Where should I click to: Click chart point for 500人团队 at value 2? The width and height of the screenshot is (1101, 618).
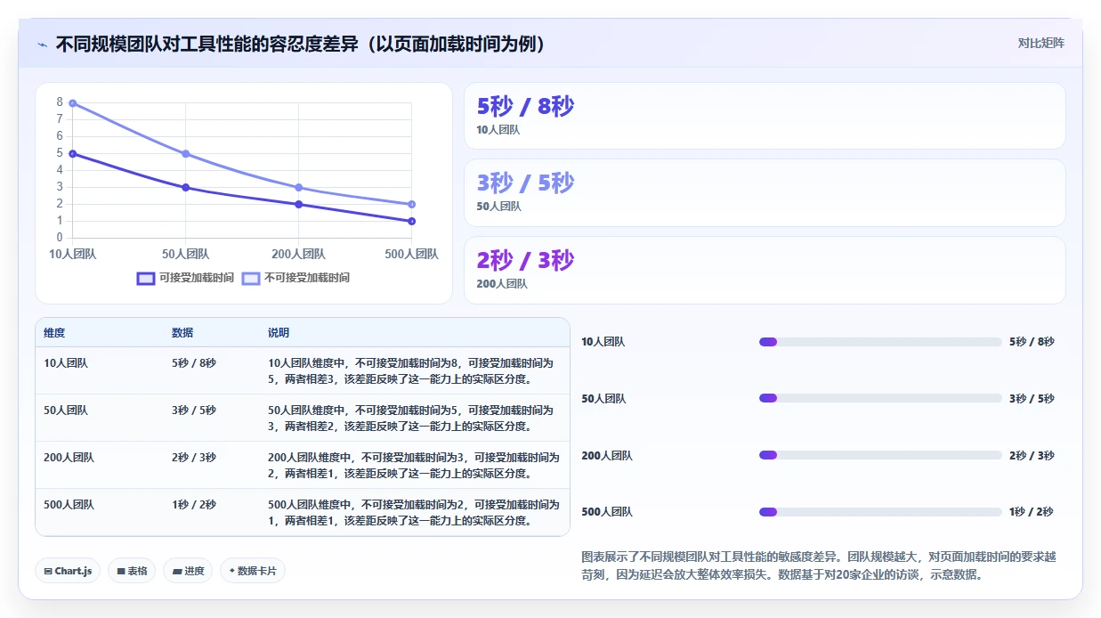click(411, 204)
